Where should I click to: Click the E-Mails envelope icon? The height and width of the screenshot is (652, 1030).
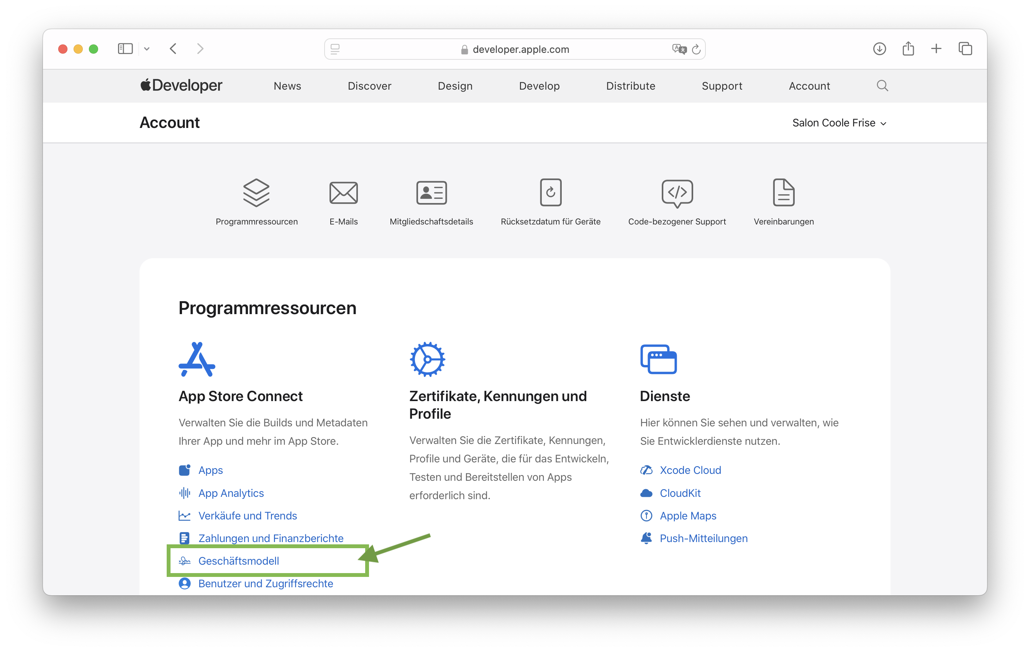[x=343, y=192]
